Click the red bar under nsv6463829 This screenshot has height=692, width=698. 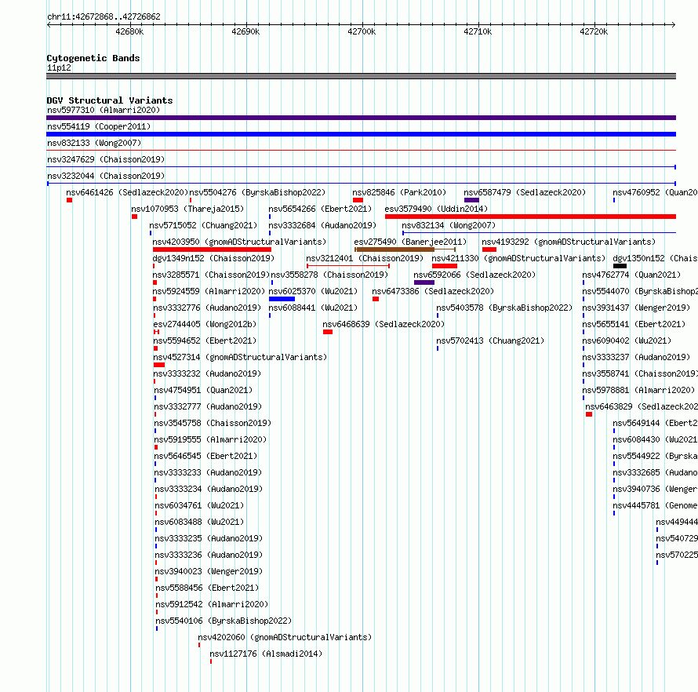pos(589,414)
